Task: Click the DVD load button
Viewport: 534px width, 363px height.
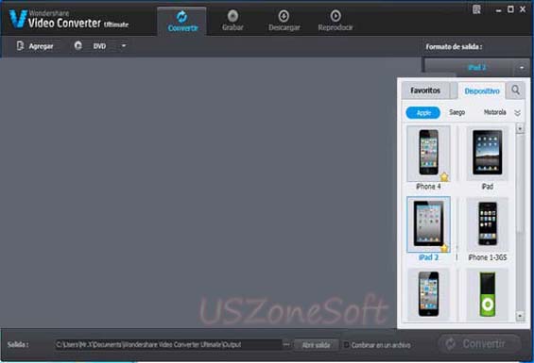Action: [91, 46]
